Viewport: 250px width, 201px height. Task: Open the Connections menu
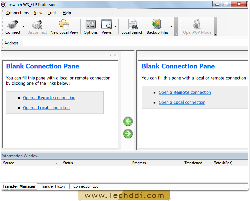[17, 13]
